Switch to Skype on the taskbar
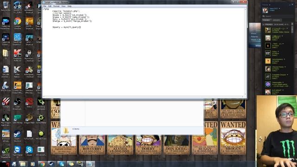This screenshot has height=167, width=297. click(x=61, y=164)
